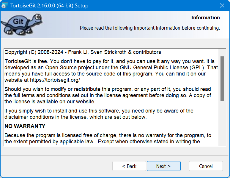Proceed by pressing 'Next >'
The image size is (230, 178).
click(163, 166)
